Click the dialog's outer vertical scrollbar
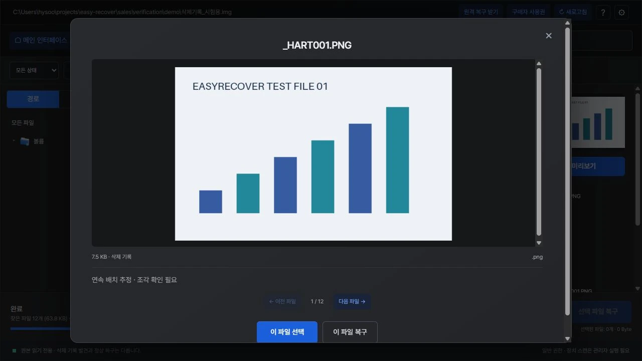642x361 pixels. (568, 170)
